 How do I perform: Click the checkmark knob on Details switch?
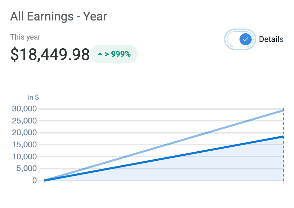coord(246,39)
